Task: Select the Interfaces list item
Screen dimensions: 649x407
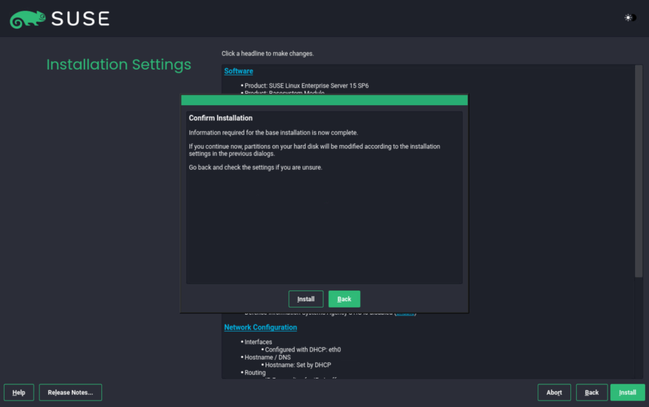Action: tap(258, 342)
